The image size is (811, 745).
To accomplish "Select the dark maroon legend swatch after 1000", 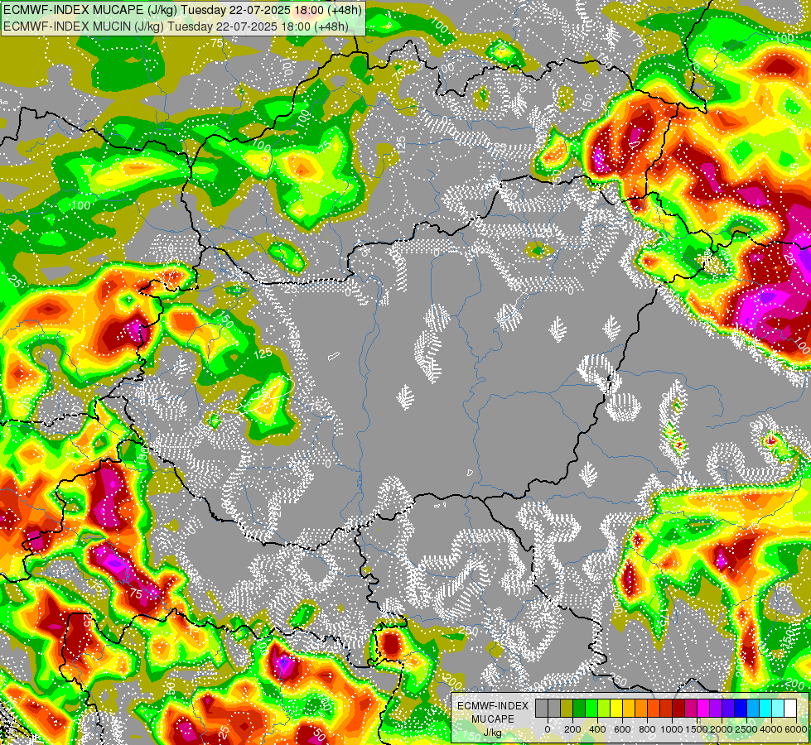I will tap(678, 708).
